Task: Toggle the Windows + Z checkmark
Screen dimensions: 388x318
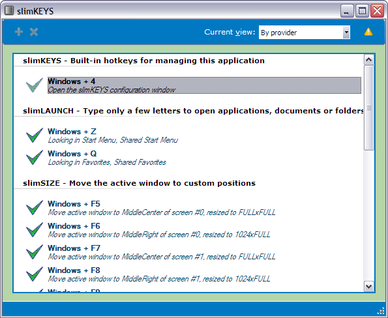Action: [x=34, y=136]
